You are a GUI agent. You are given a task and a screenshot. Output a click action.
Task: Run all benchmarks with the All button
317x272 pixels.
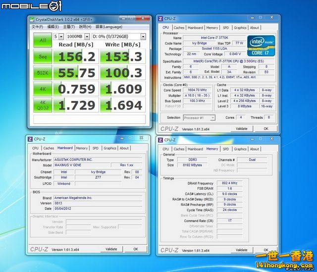tap(43, 40)
